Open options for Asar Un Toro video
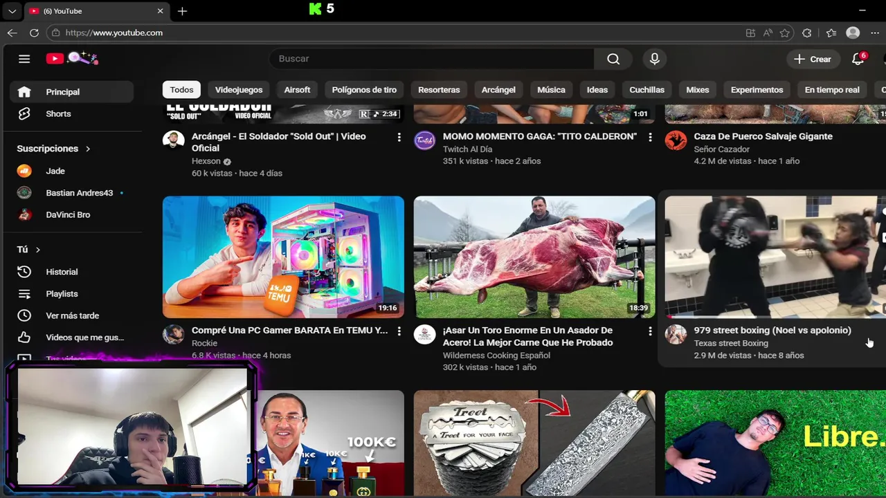The height and width of the screenshot is (498, 886). click(650, 332)
